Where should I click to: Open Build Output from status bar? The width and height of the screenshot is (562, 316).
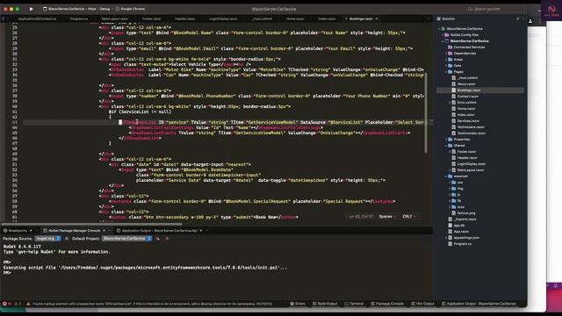pyautogui.click(x=325, y=304)
